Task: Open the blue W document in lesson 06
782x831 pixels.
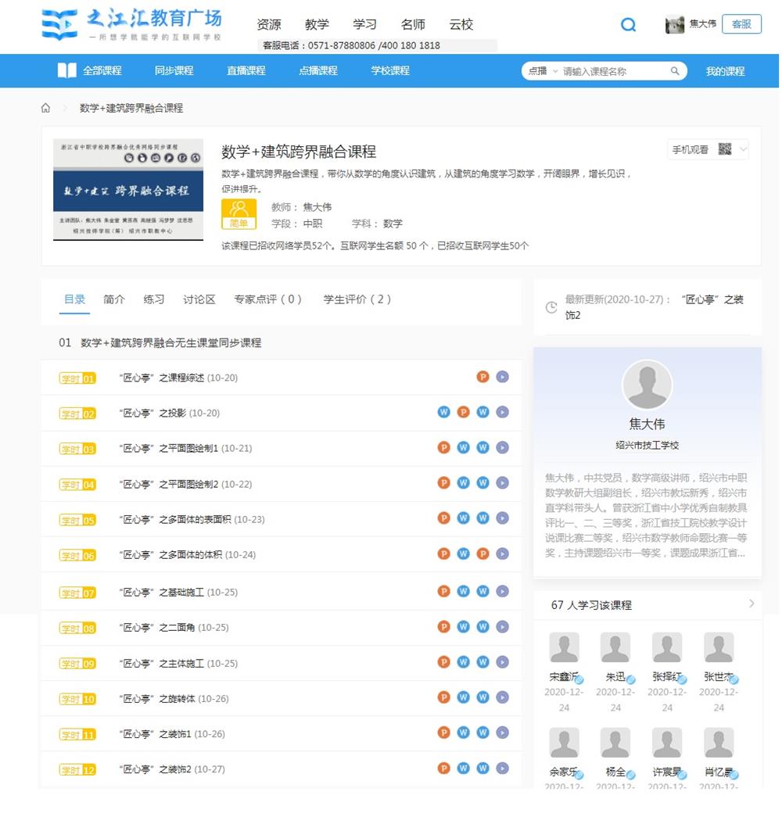Action: pyautogui.click(x=463, y=554)
